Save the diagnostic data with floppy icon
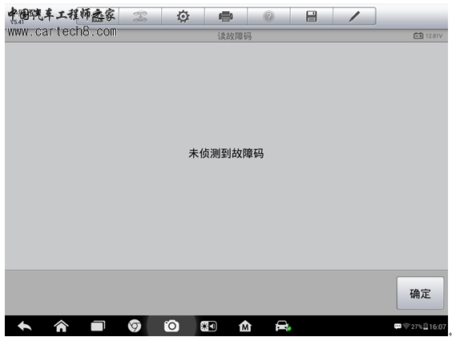 coord(311,16)
